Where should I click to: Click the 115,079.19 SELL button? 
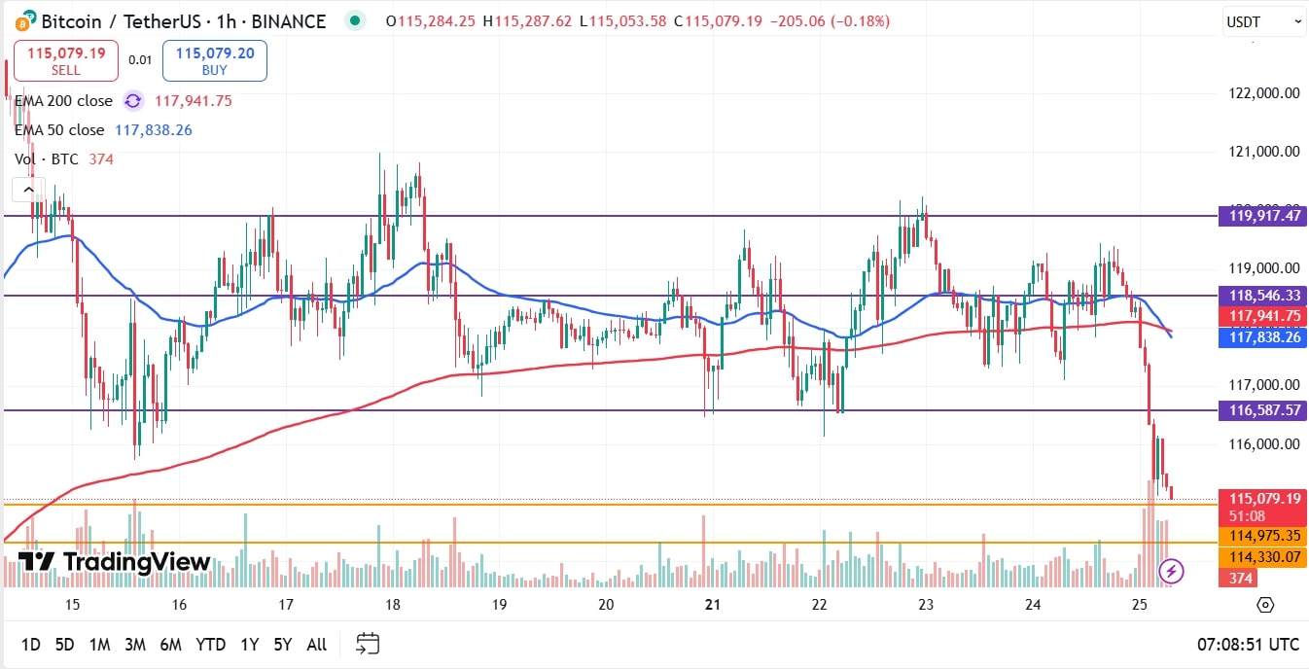tap(66, 60)
